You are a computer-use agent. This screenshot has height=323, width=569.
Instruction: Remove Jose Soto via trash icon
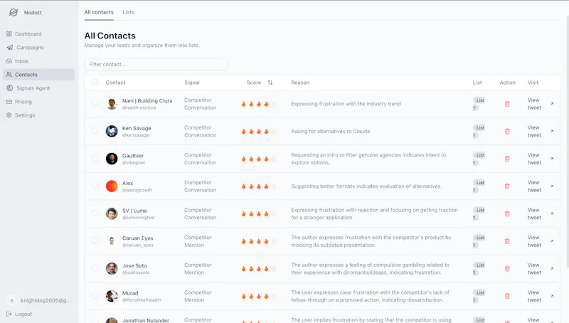507,268
